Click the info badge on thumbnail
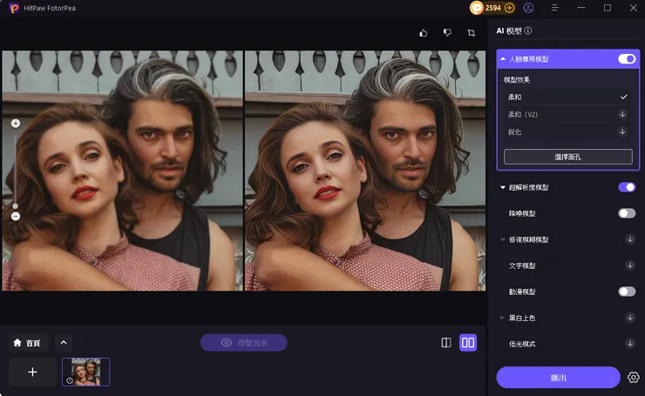Viewport: 645px width, 396px height. click(x=70, y=380)
